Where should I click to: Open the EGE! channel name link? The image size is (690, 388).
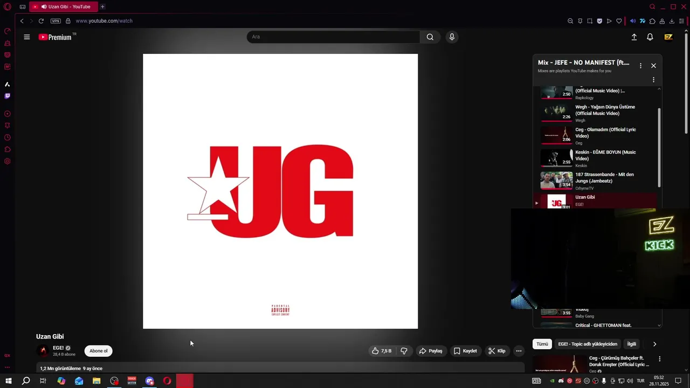(58, 348)
